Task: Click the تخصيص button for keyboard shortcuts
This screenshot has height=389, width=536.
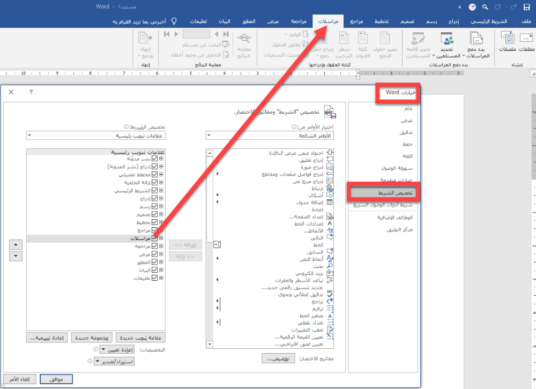Action: [278, 358]
